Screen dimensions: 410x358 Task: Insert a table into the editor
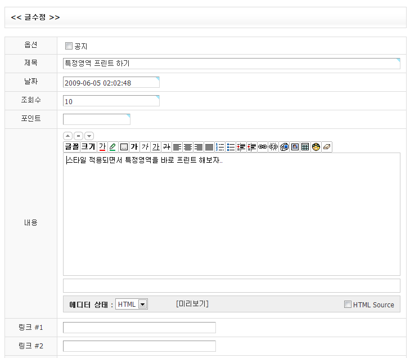pos(305,147)
